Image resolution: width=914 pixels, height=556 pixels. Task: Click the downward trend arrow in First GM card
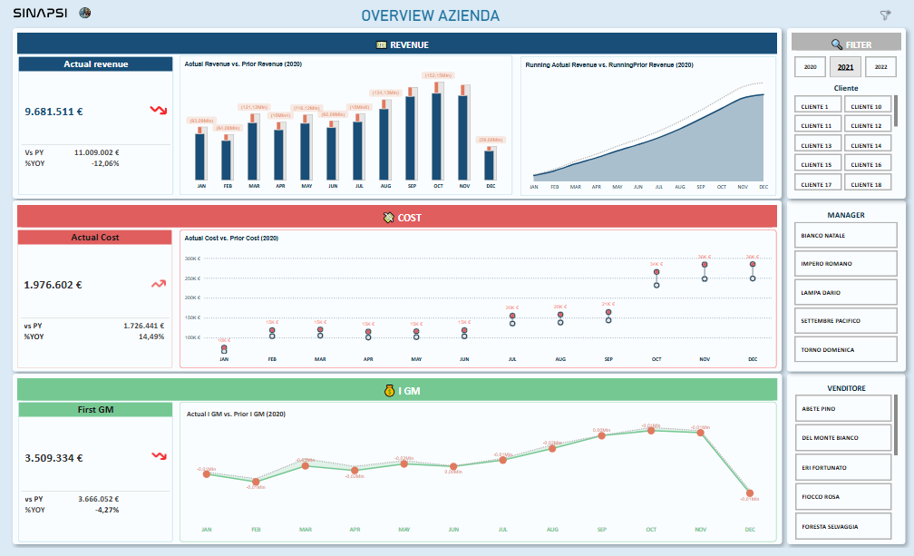click(x=159, y=456)
